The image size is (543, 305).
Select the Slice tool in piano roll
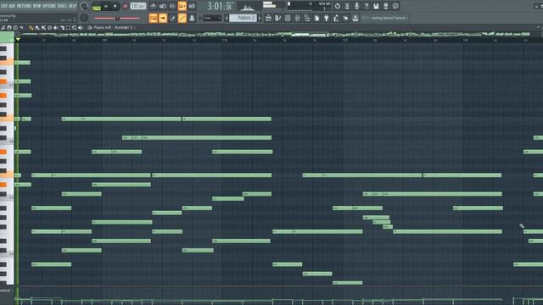[x=62, y=28]
